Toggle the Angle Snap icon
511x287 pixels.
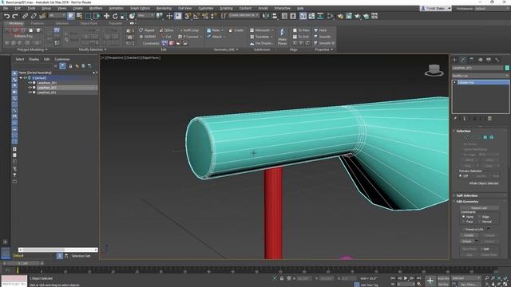196,16
